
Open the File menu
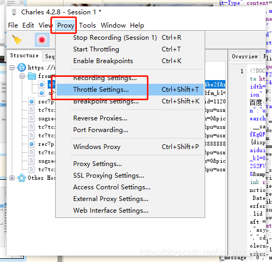pyautogui.click(x=13, y=25)
